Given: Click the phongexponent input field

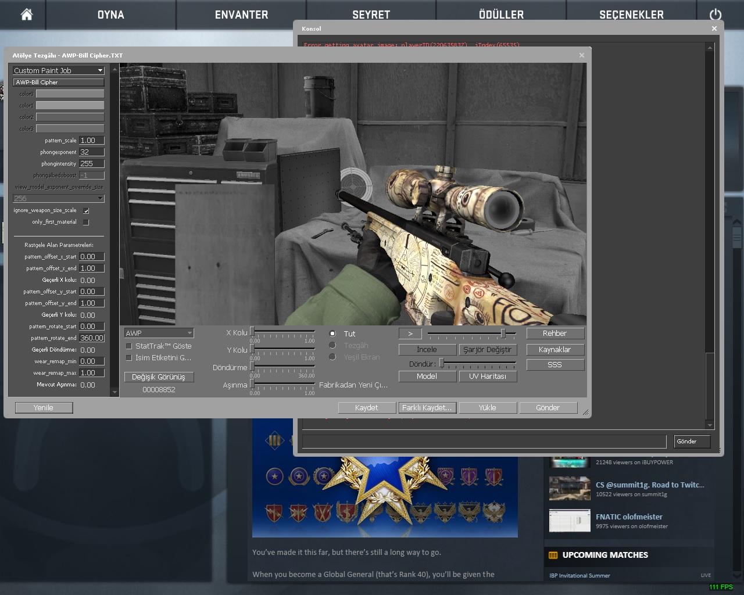Looking at the screenshot, I should (92, 152).
